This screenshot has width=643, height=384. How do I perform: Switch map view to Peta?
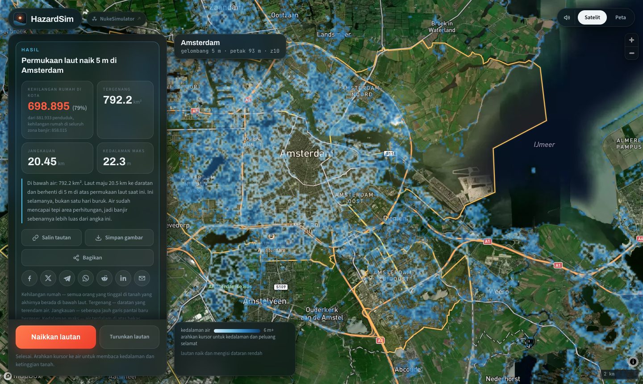620,17
